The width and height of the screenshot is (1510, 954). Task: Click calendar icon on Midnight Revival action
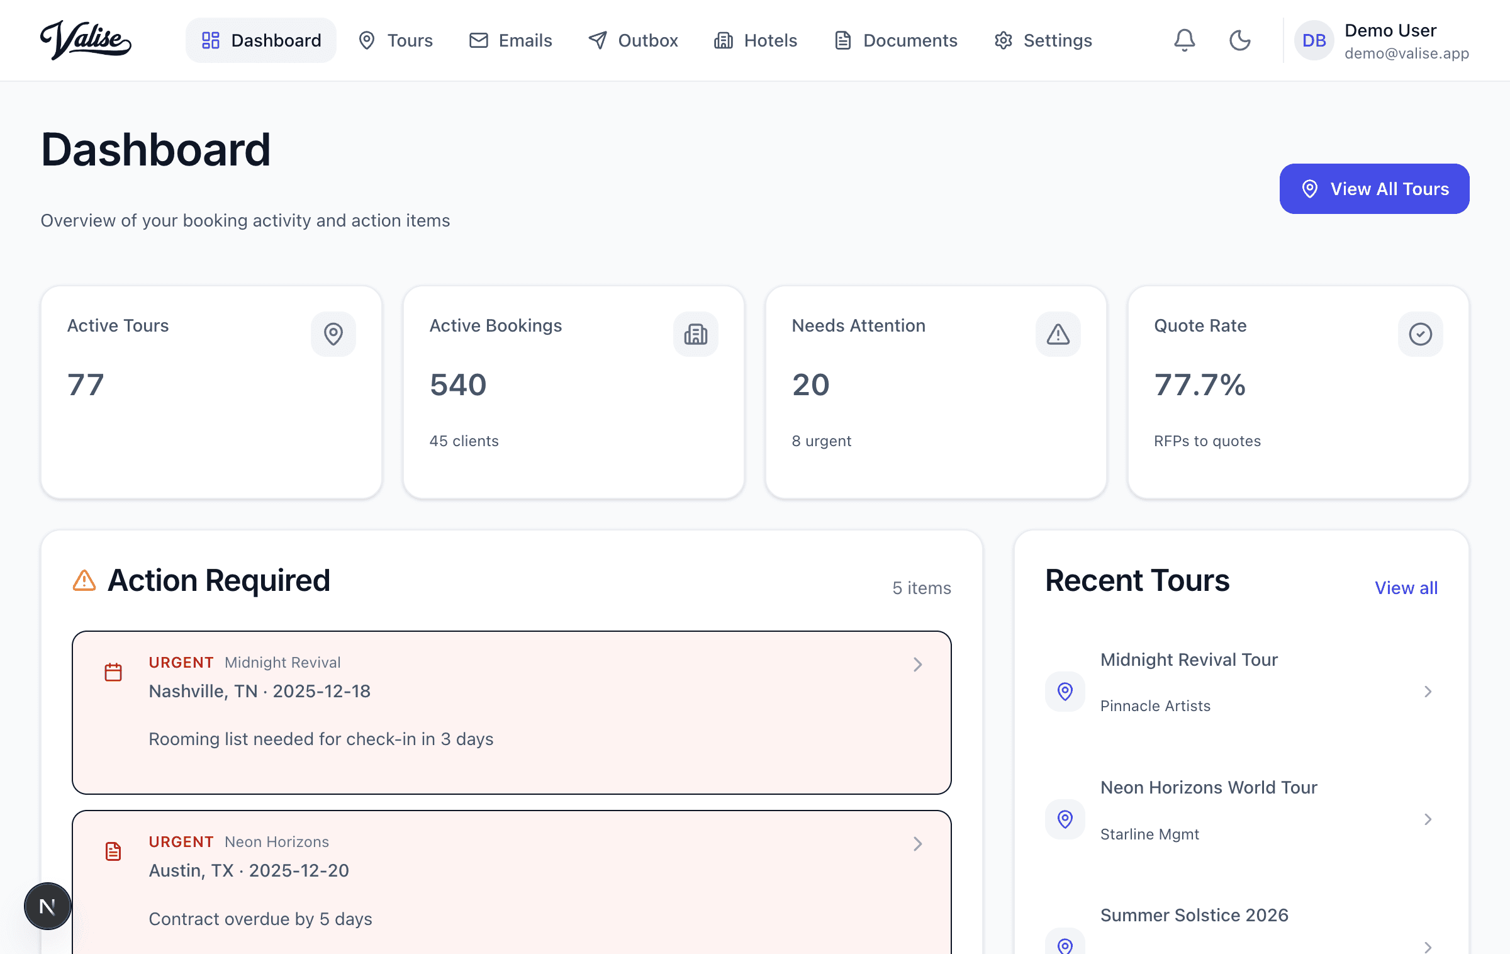click(x=113, y=672)
